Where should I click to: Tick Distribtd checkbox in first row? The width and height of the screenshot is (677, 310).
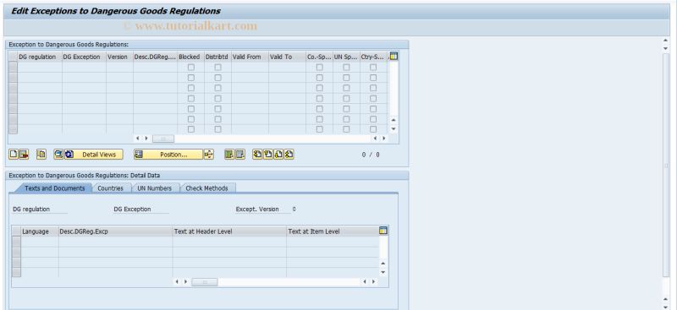point(218,68)
